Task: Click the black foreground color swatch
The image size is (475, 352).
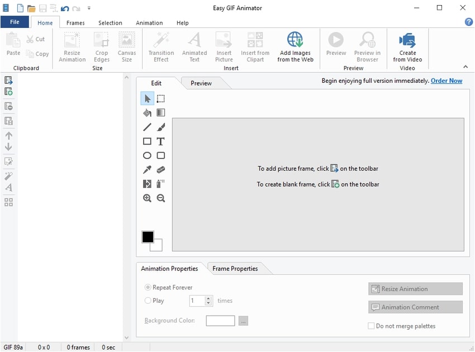Action: (x=148, y=237)
